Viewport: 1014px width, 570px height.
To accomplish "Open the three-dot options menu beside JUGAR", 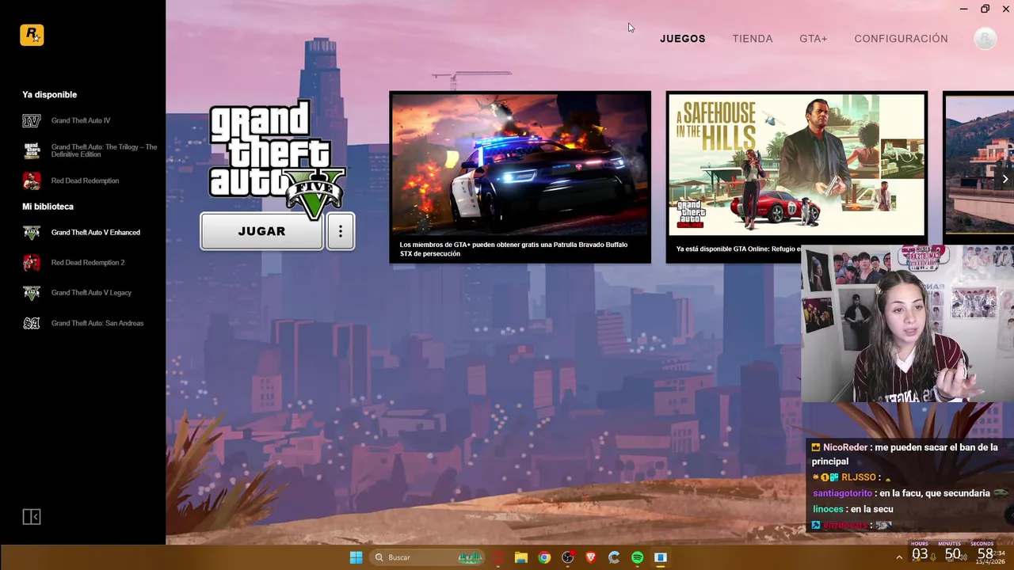I will click(341, 231).
